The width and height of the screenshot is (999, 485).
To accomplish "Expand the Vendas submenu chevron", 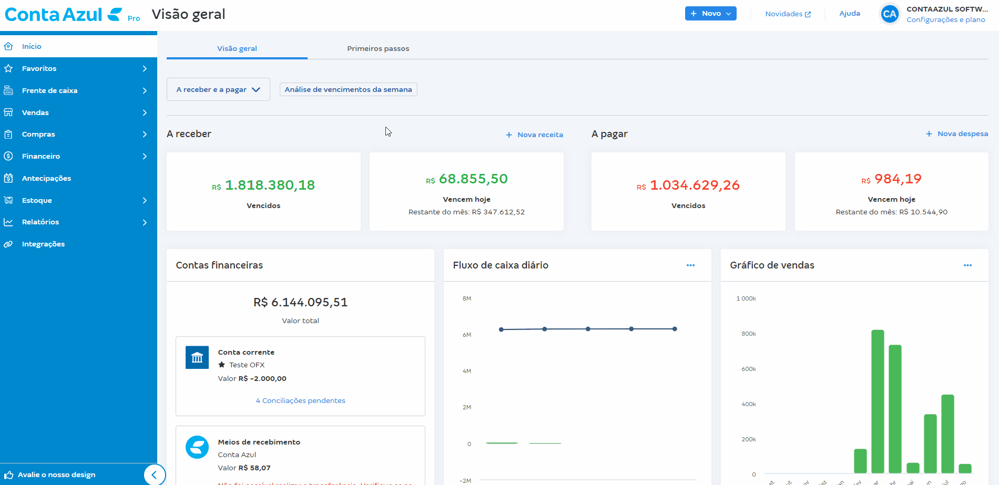I will 145,112.
